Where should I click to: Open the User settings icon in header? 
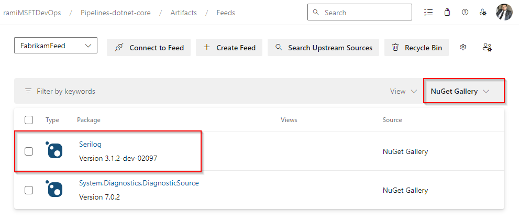483,13
